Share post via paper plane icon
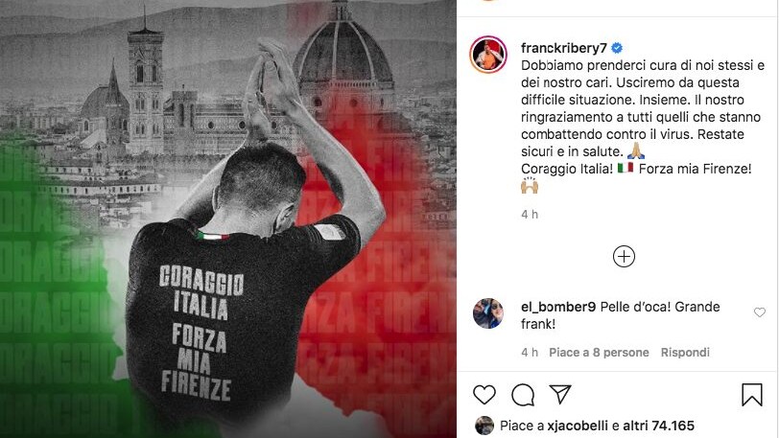 tap(560, 394)
